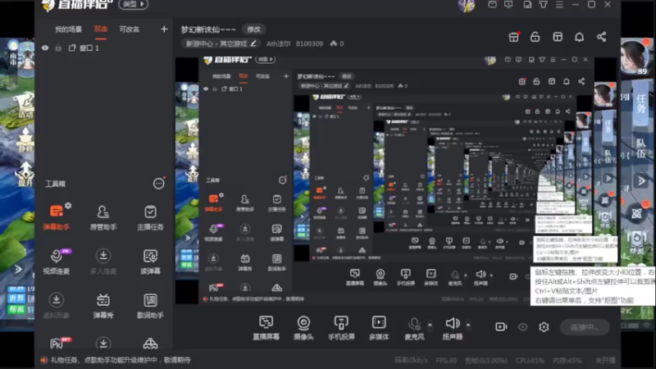The height and width of the screenshot is (369, 656).
Task: Switch to the 可改名 scene tab
Action: point(130,30)
